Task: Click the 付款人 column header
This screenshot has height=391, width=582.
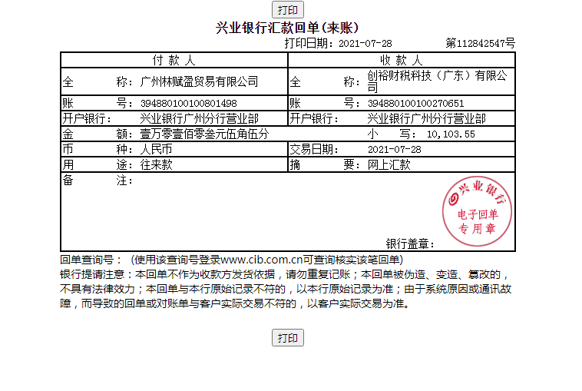Action: tap(174, 60)
